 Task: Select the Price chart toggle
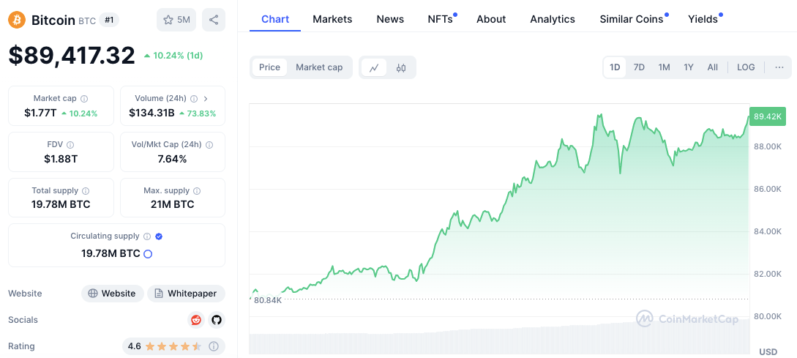pos(269,67)
